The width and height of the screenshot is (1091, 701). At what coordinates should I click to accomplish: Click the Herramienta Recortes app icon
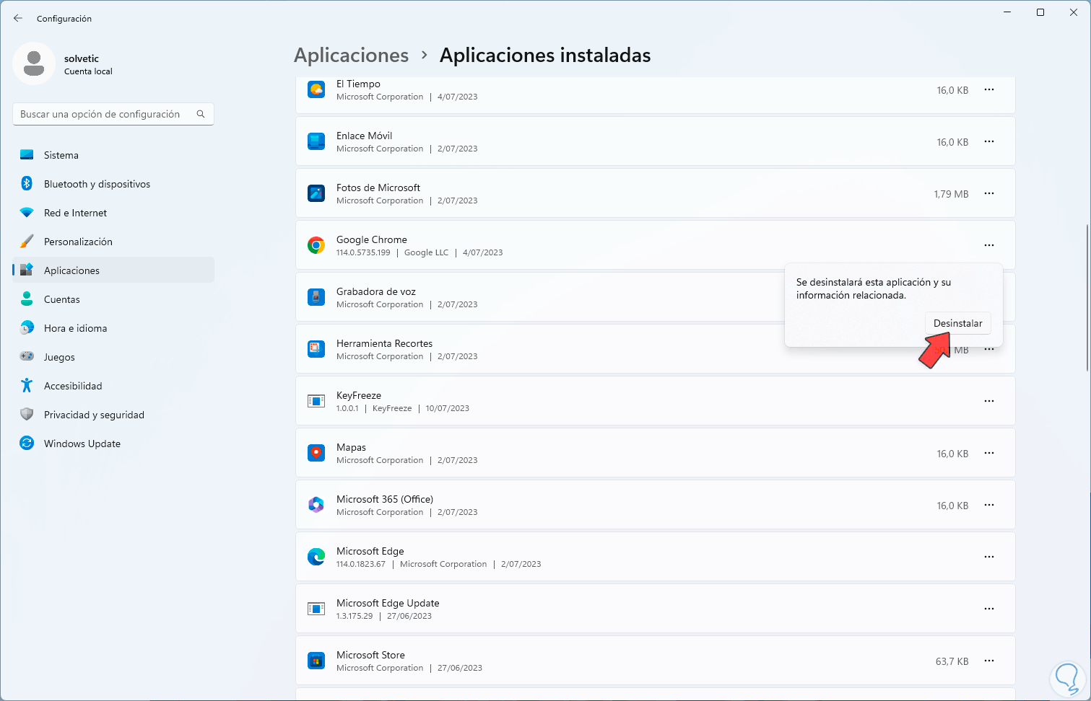(316, 349)
